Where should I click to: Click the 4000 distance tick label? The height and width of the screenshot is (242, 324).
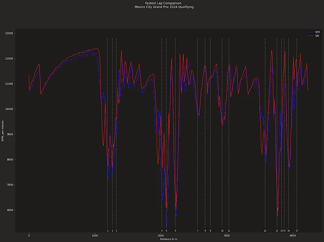(292, 236)
